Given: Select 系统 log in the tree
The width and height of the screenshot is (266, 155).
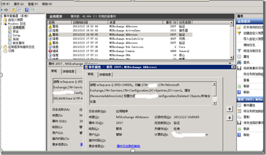Looking at the screenshot, I should [x=16, y=39].
